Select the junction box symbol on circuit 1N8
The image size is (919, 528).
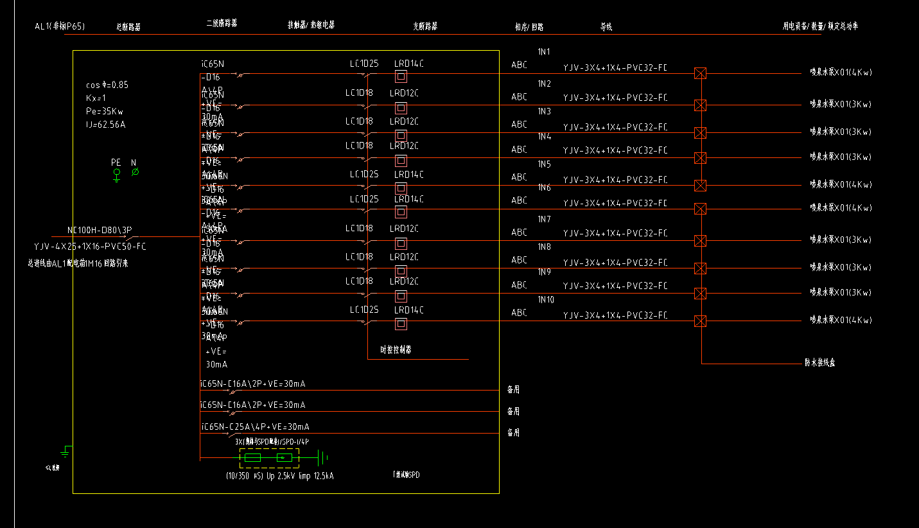tap(701, 268)
